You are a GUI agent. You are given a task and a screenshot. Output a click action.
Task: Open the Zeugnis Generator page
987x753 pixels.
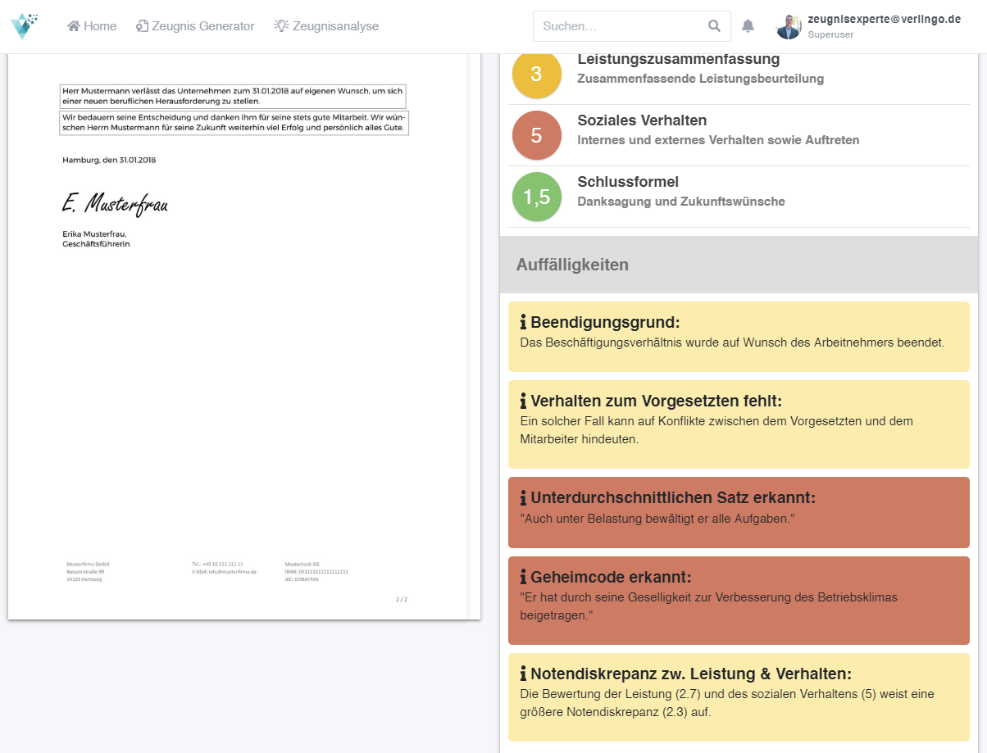click(195, 26)
